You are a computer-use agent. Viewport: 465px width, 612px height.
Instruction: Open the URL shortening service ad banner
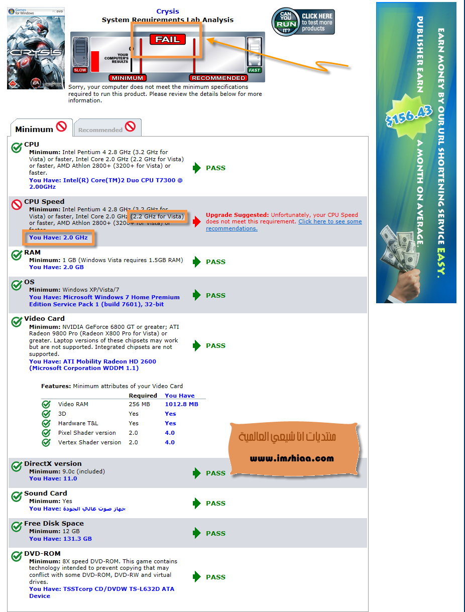coord(416,153)
